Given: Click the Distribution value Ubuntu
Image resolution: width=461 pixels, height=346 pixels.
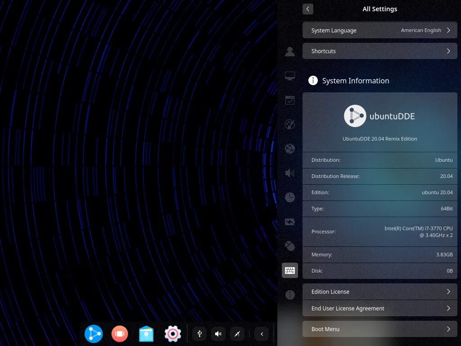Looking at the screenshot, I should pyautogui.click(x=443, y=160).
